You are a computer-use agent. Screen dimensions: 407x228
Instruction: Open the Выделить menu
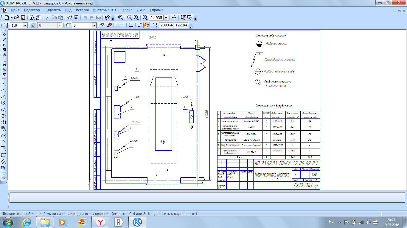click(52, 10)
